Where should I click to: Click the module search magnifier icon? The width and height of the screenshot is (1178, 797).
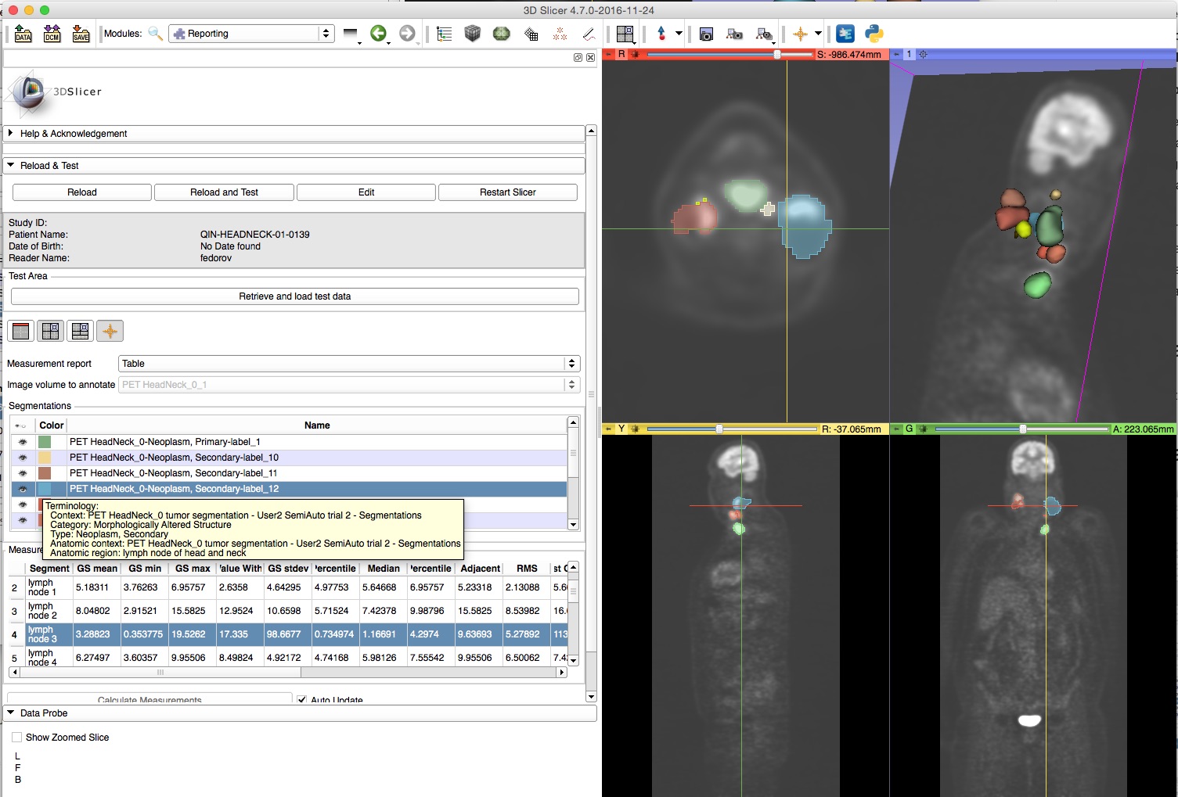pos(155,34)
